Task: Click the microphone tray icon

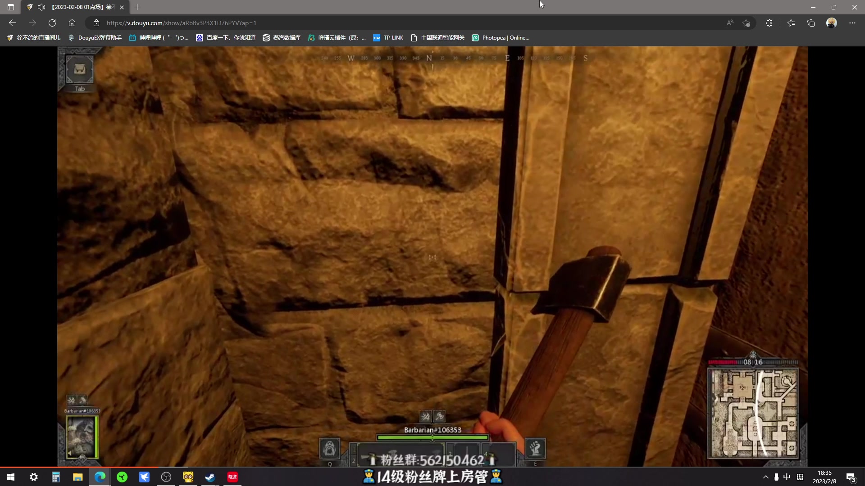Action: [776, 477]
